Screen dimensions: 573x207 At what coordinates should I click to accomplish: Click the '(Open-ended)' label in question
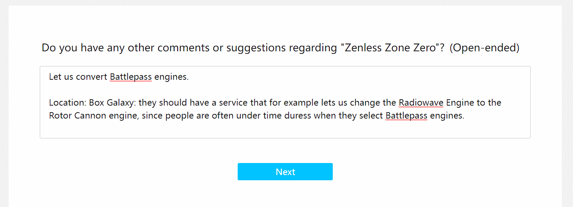click(x=484, y=48)
